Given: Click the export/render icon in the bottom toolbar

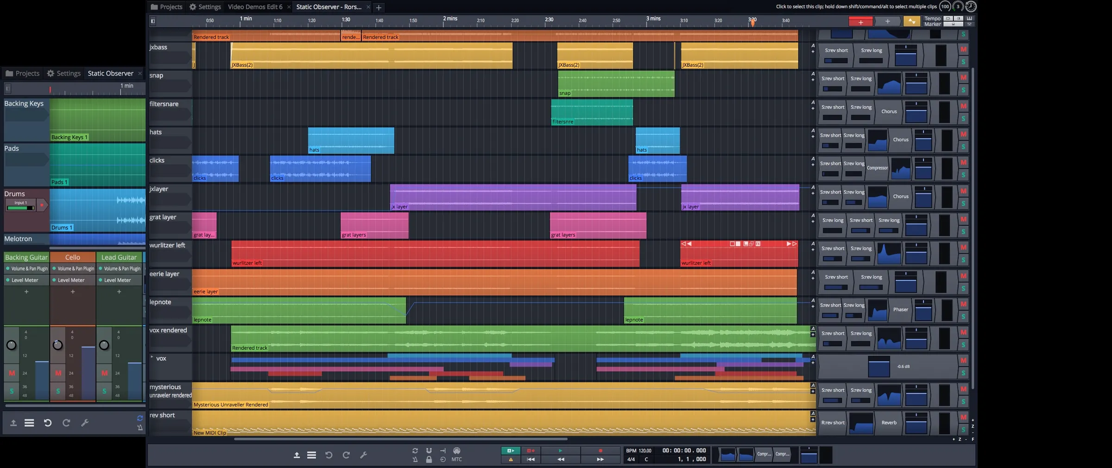Looking at the screenshot, I should (297, 455).
